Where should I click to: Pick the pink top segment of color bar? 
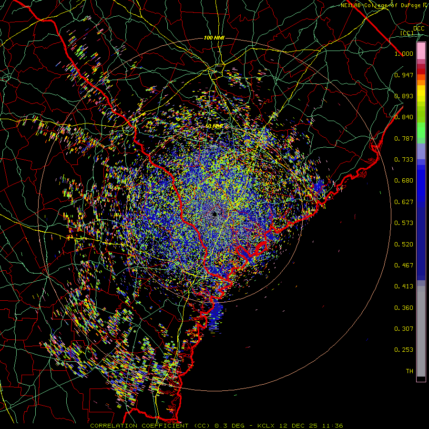[421, 51]
